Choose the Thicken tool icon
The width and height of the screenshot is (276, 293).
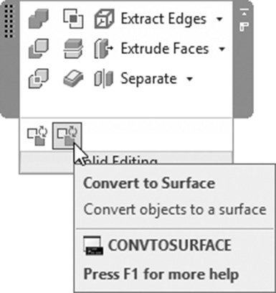73,78
